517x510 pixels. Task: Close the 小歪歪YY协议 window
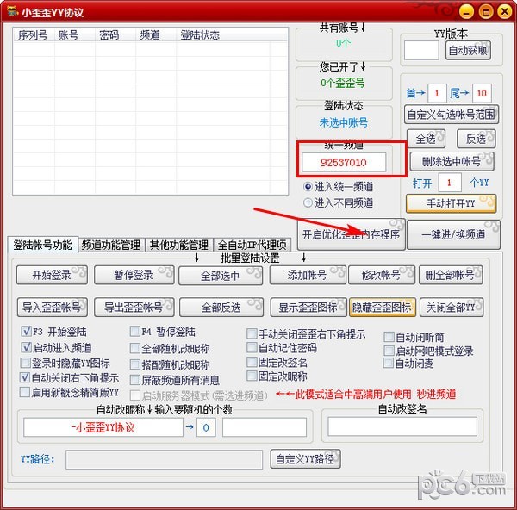(504, 12)
